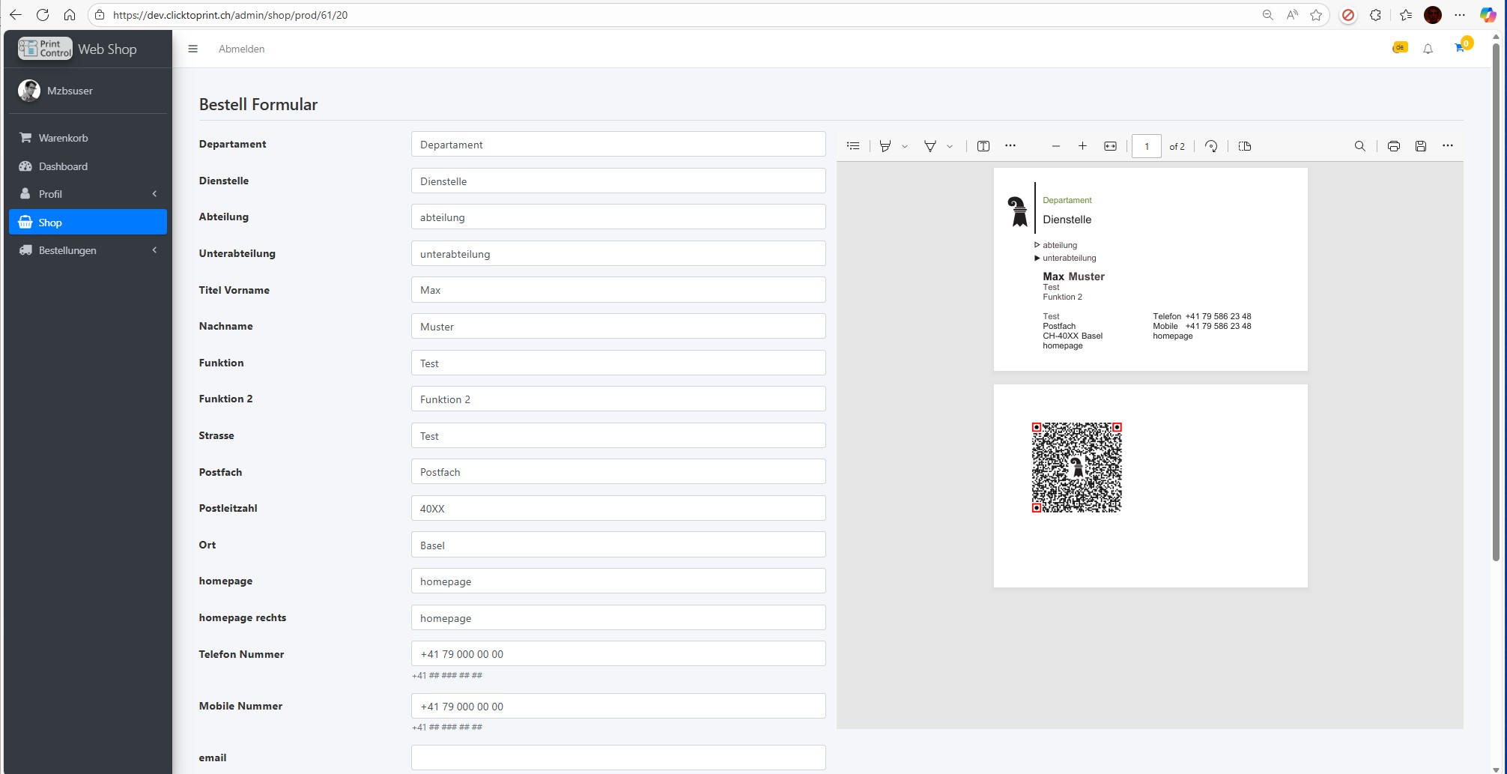Image resolution: width=1507 pixels, height=774 pixels.
Task: Click the Abmelden link
Action: (x=241, y=49)
